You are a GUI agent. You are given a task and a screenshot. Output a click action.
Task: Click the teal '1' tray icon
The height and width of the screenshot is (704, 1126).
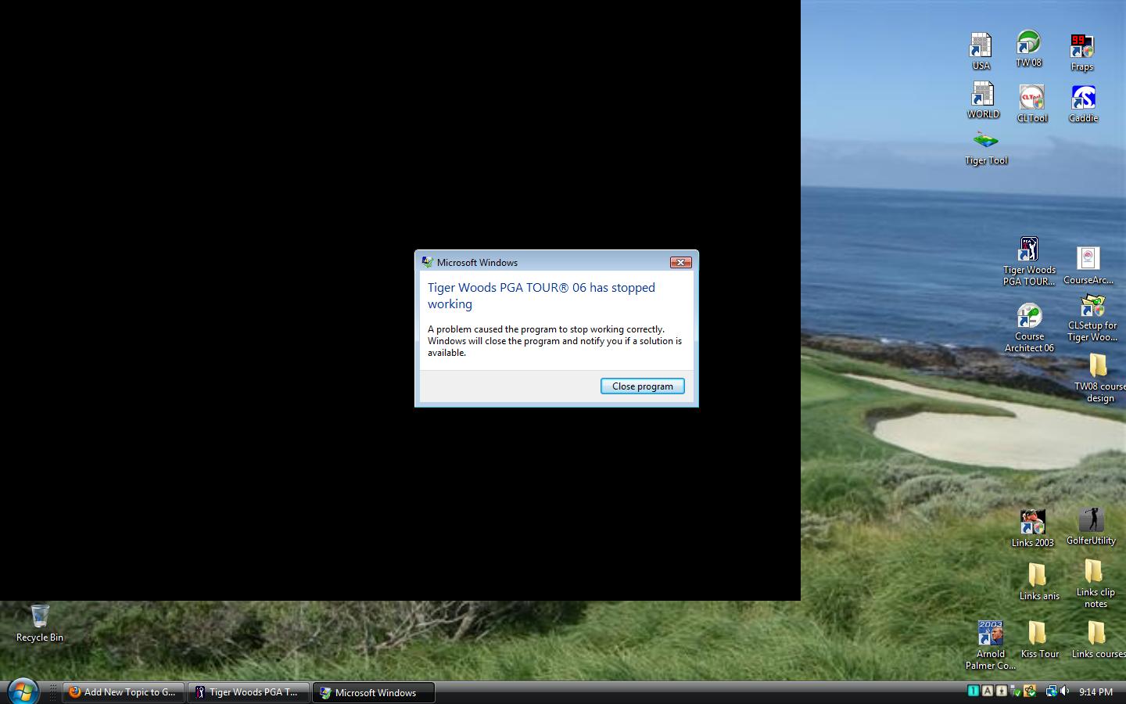[973, 691]
